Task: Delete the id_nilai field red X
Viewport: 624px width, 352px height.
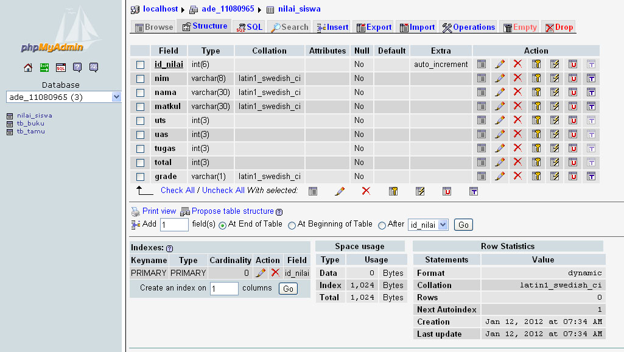Action: tap(517, 64)
